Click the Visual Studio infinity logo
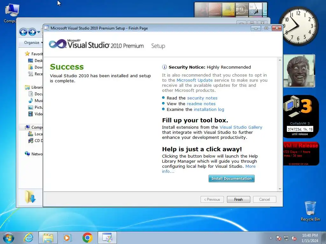The width and height of the screenshot is (326, 244). tap(57, 44)
